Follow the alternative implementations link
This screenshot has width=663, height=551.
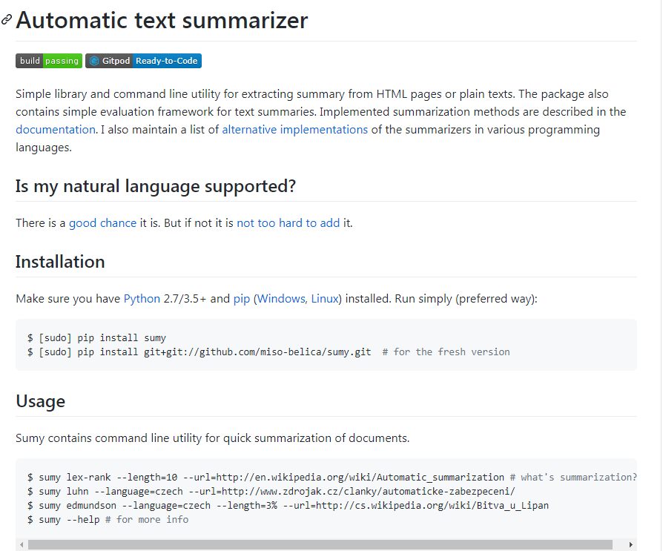tap(294, 129)
